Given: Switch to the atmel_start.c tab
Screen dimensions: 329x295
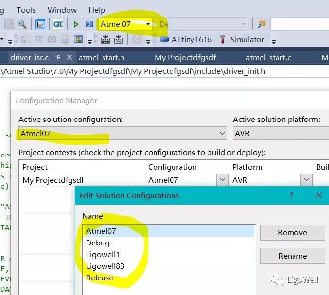Looking at the screenshot, I should coord(268,57).
